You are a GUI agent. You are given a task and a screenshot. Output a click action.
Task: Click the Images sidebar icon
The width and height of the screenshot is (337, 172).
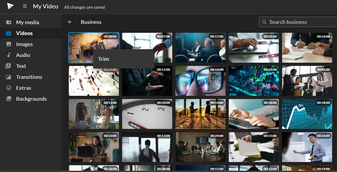pyautogui.click(x=9, y=44)
